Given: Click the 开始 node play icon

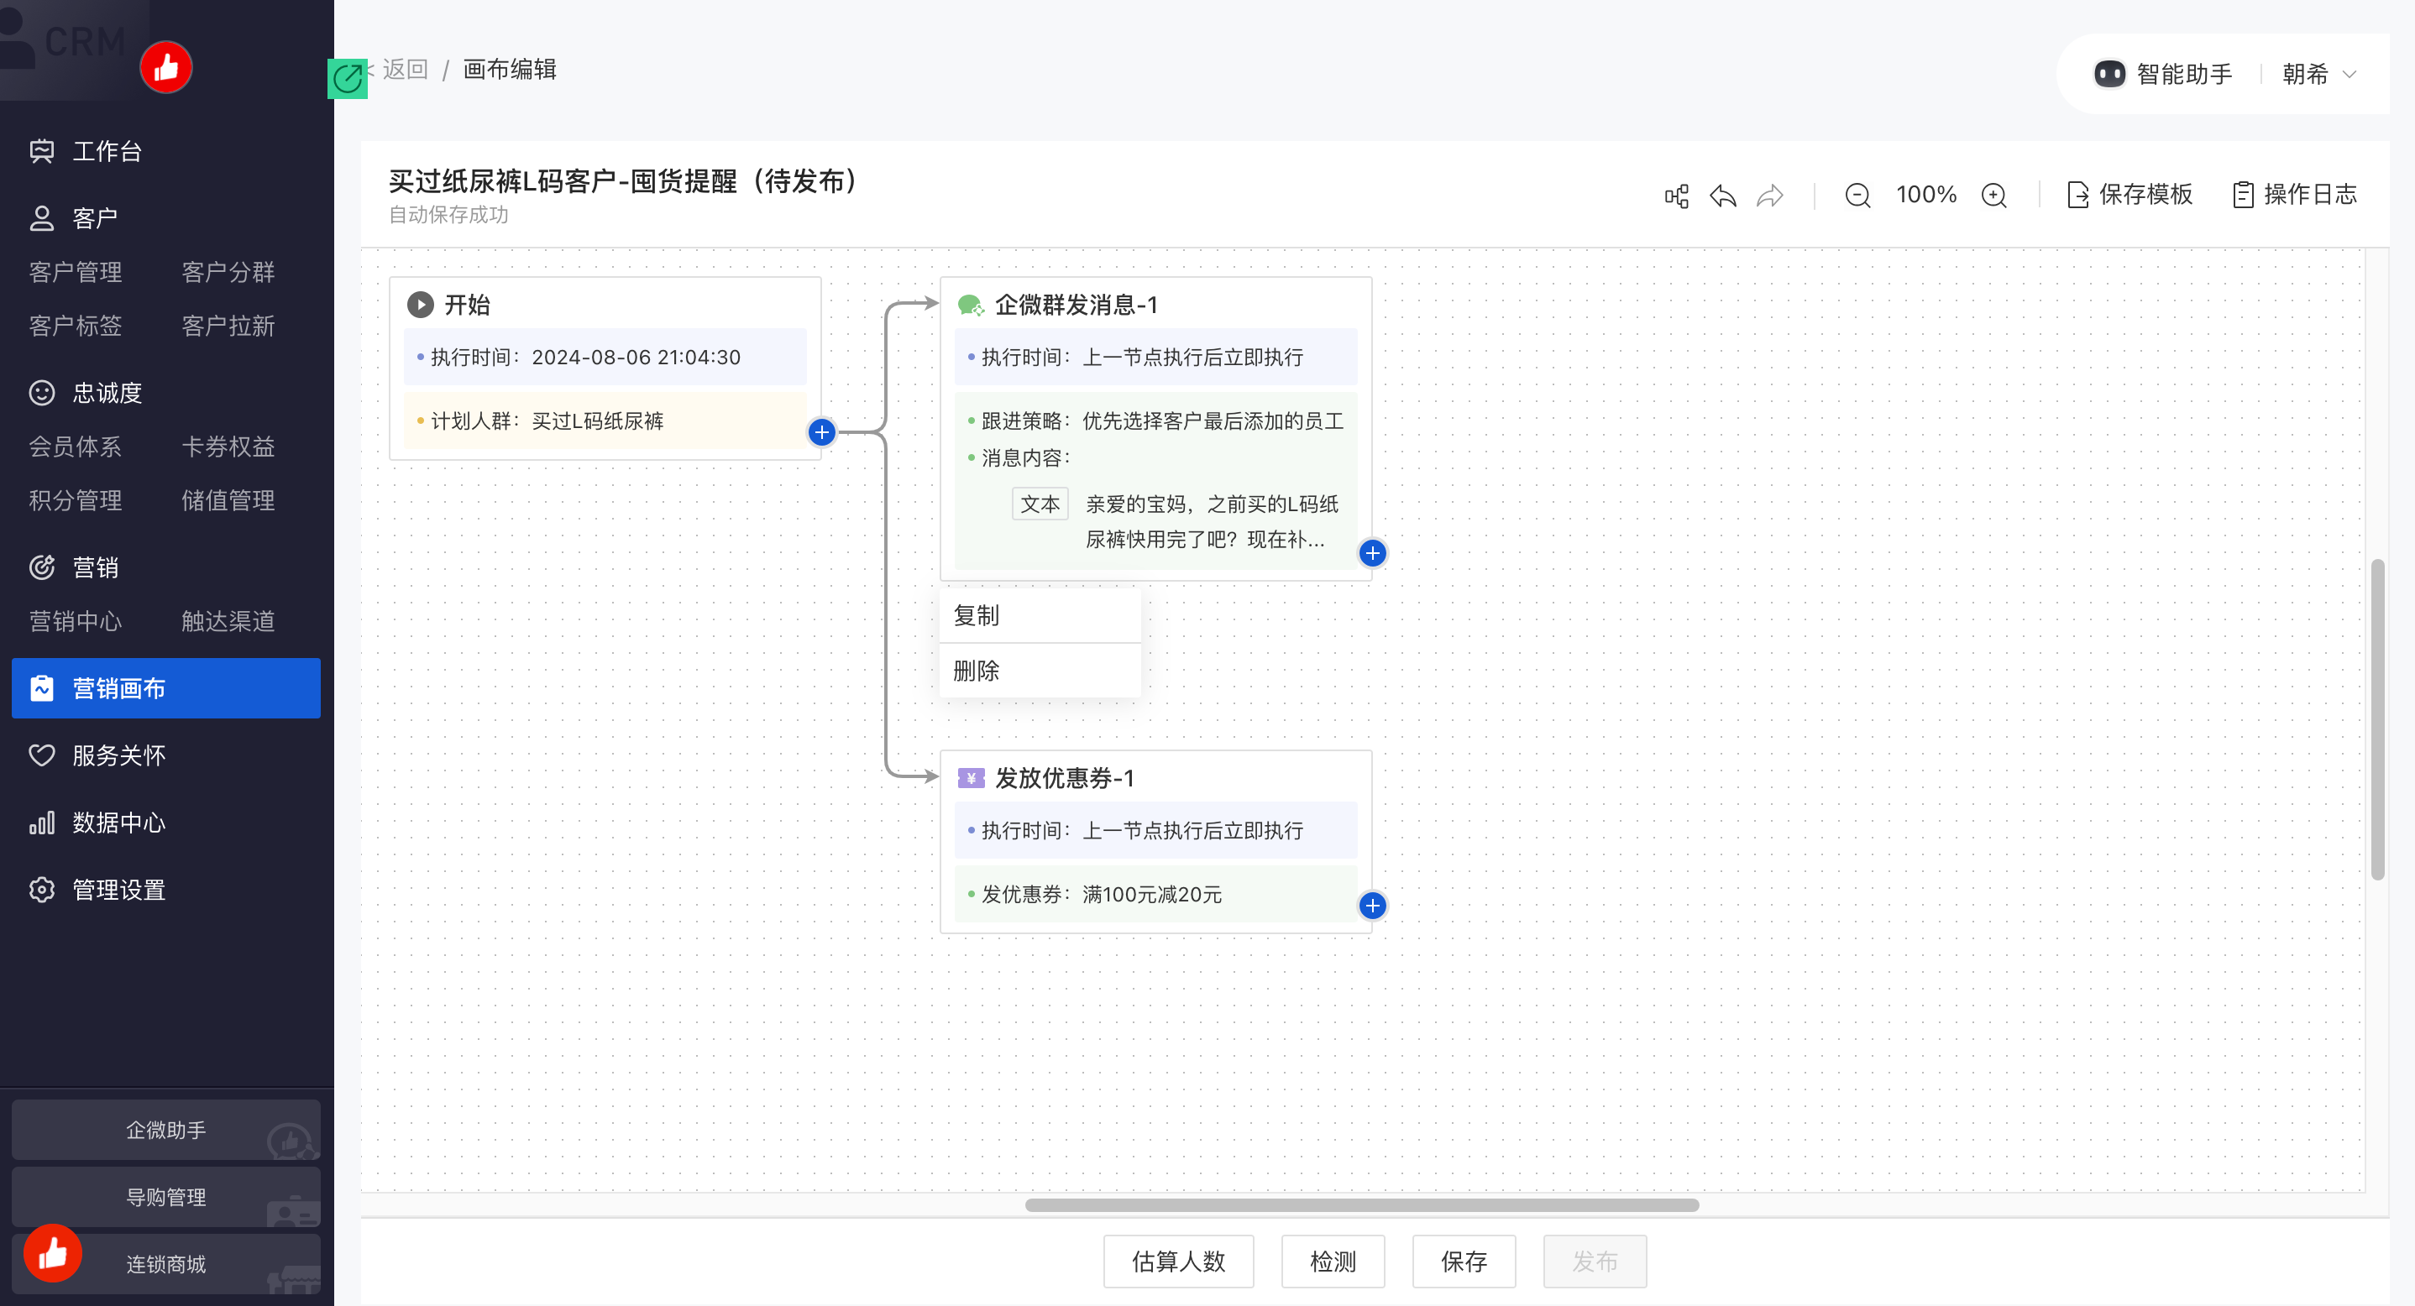Looking at the screenshot, I should (420, 305).
